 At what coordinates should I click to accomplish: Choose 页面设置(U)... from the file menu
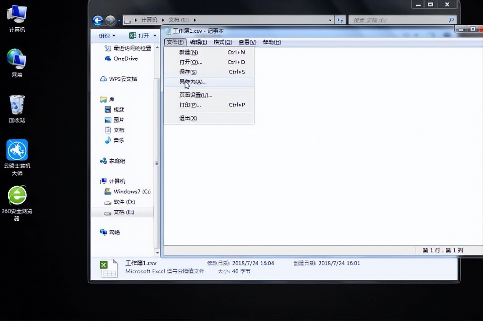[209, 95]
